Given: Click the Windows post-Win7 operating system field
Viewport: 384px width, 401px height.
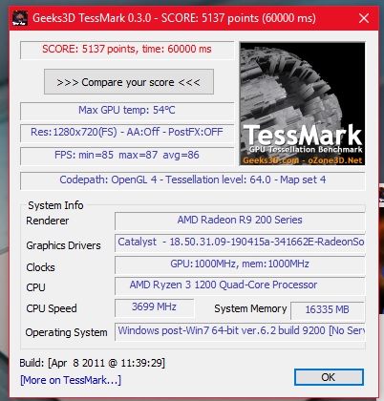Looking at the screenshot, I should click(240, 331).
